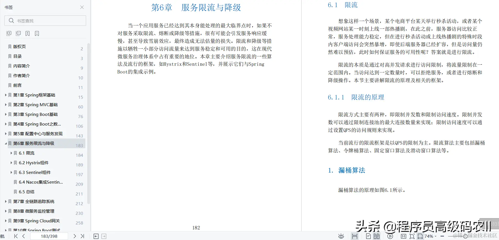The width and height of the screenshot is (499, 240).
Task: Fit page width icon
Action: coord(420,236)
